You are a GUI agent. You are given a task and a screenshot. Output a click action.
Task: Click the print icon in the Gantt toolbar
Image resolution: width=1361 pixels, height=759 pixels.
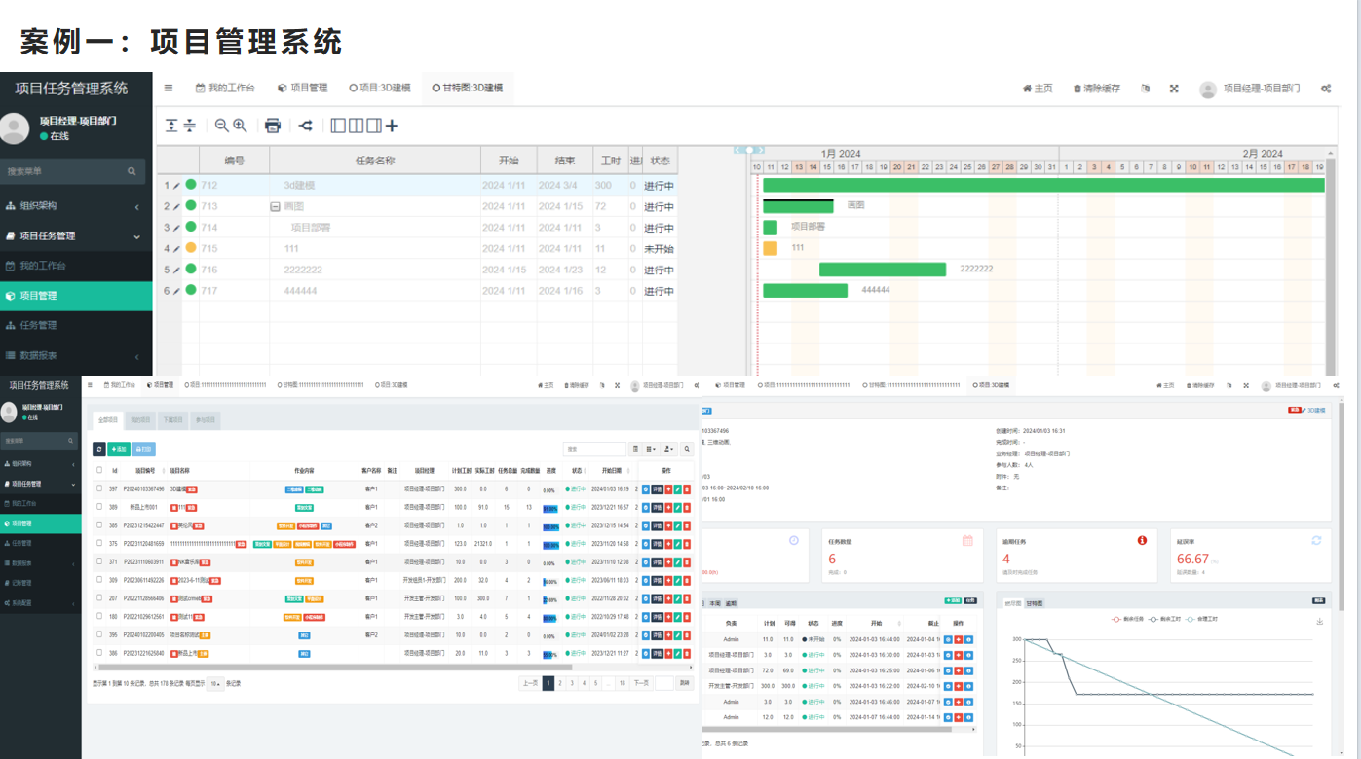tap(273, 125)
